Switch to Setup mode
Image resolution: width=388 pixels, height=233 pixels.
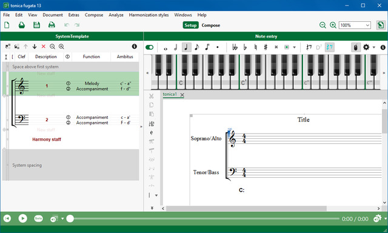[190, 25]
